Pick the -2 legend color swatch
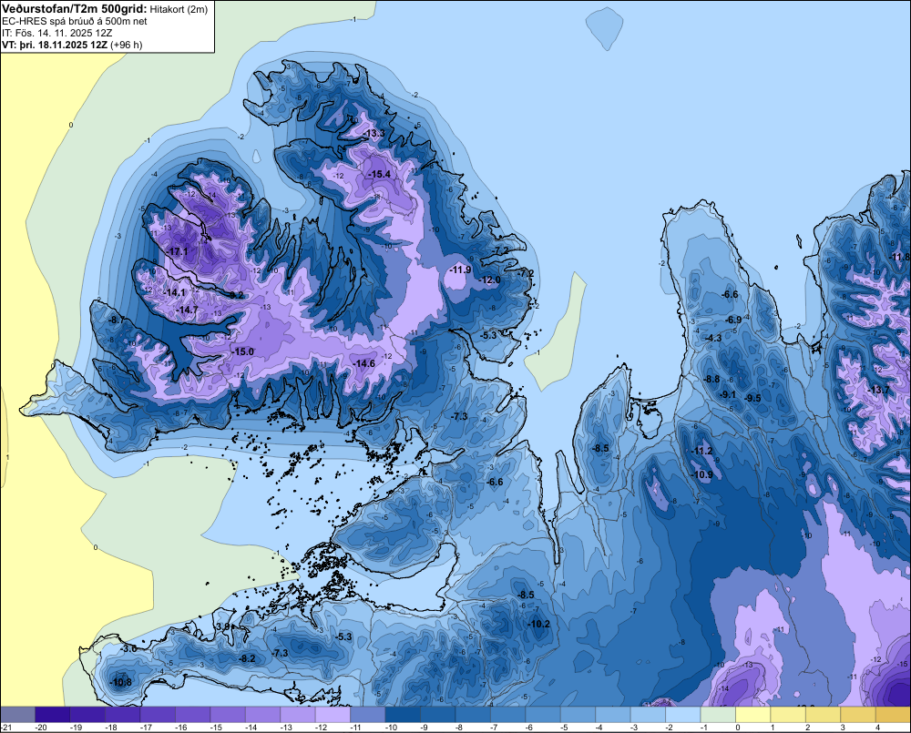This screenshot has height=733, width=911. pyautogui.click(x=682, y=714)
